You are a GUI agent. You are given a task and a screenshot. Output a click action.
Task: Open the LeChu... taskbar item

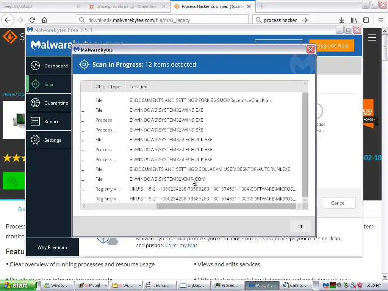click(x=160, y=285)
